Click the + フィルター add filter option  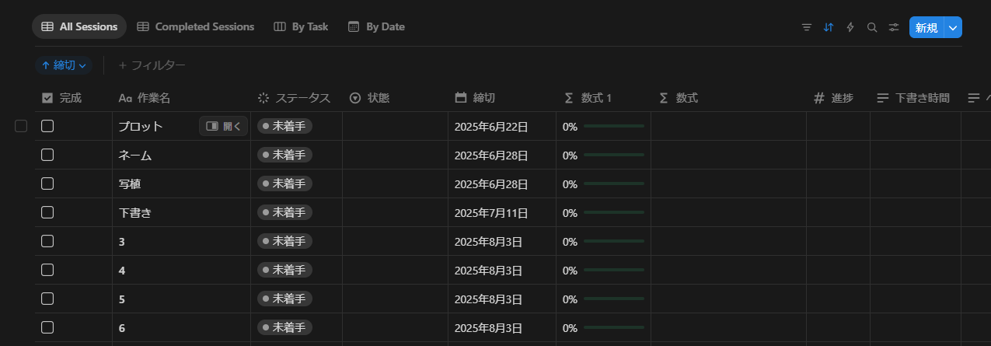152,65
